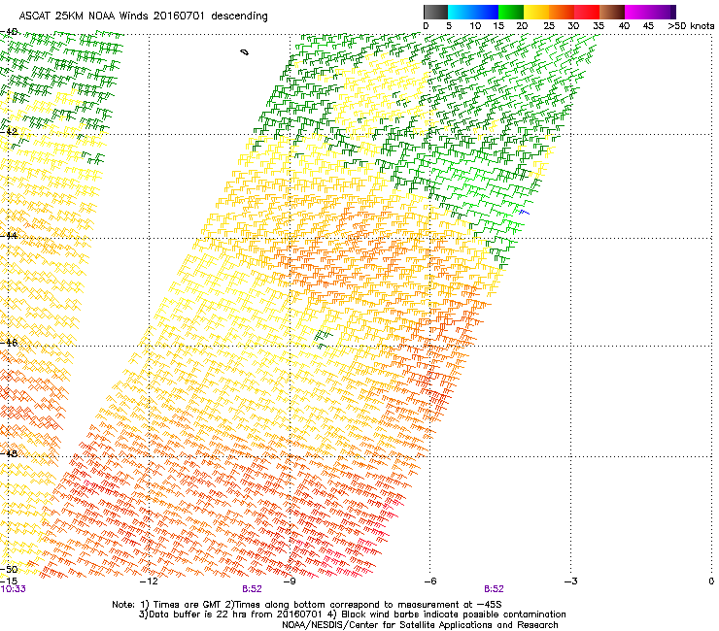
Task: Click the magenta-purple 40-50 knots legend segment
Action: [x=650, y=12]
